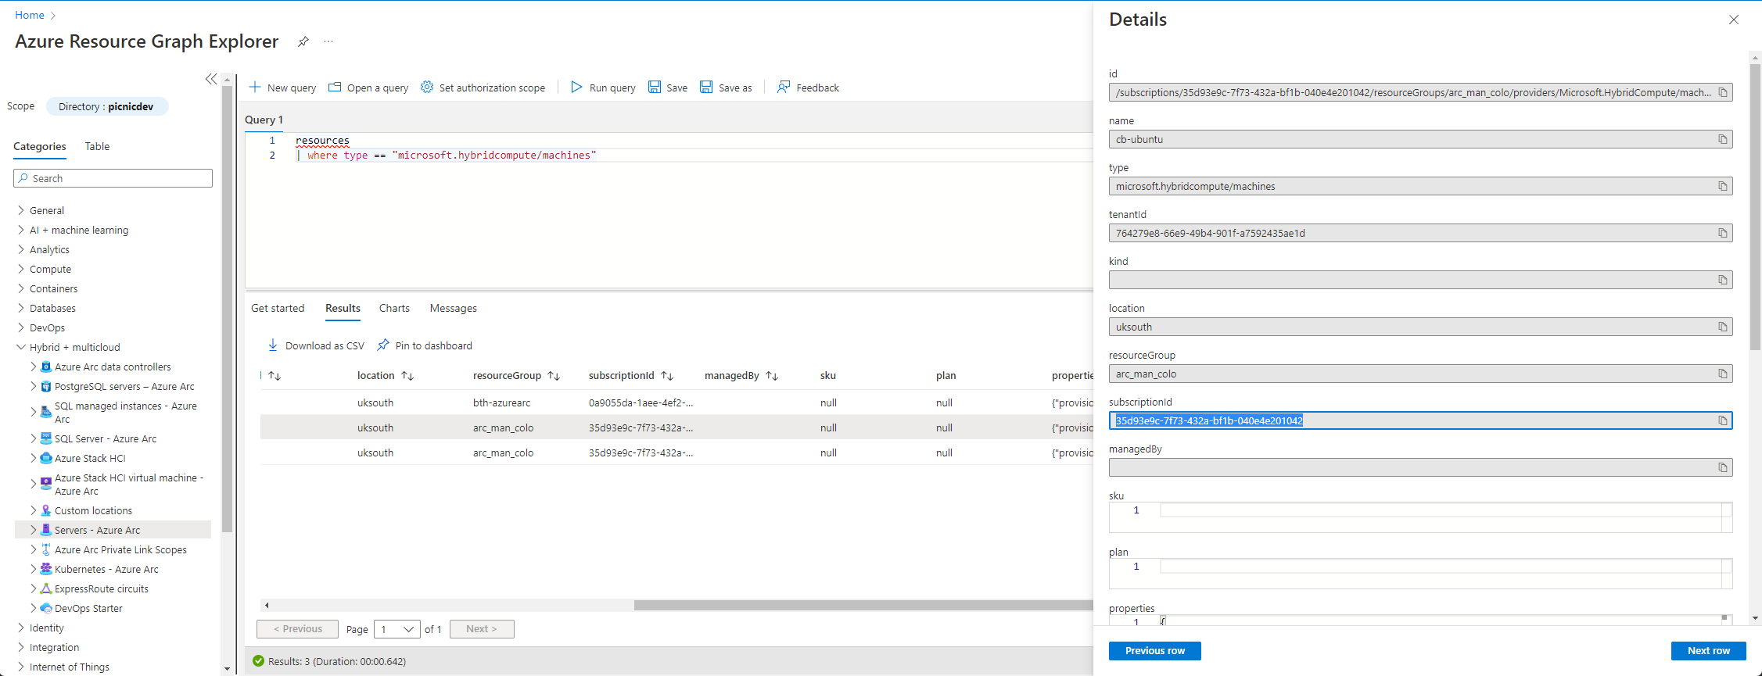Open the more options ellipsis beside title
This screenshot has width=1762, height=676.
pyautogui.click(x=328, y=41)
